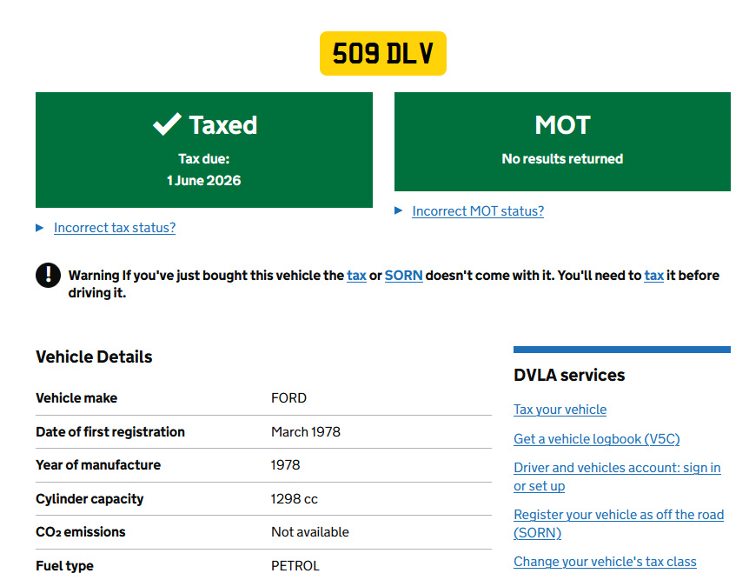Open the 'Tax your vehicle' link
Image resolution: width=749 pixels, height=580 pixels.
click(x=560, y=410)
